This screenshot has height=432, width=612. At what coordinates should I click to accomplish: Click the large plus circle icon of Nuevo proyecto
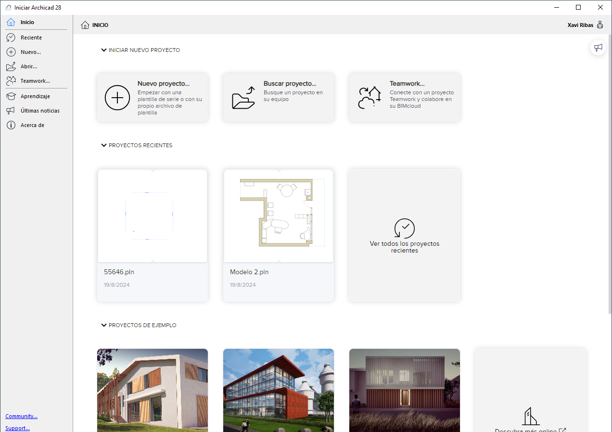click(x=117, y=98)
